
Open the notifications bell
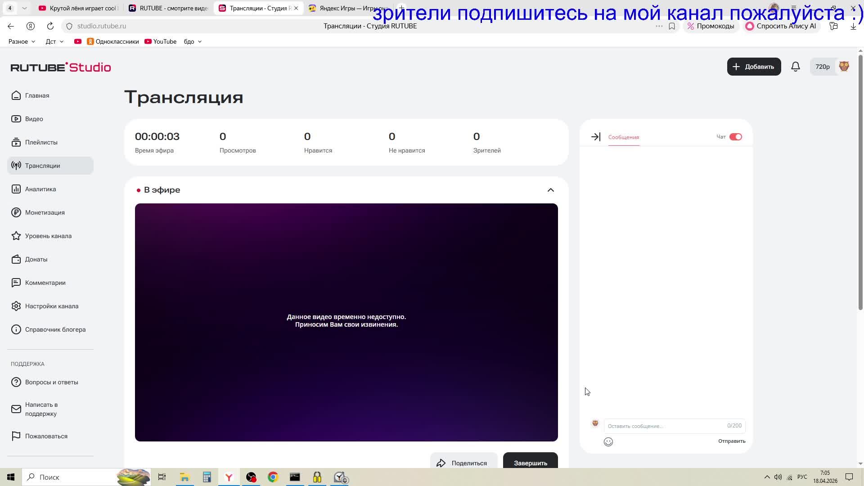click(x=796, y=66)
